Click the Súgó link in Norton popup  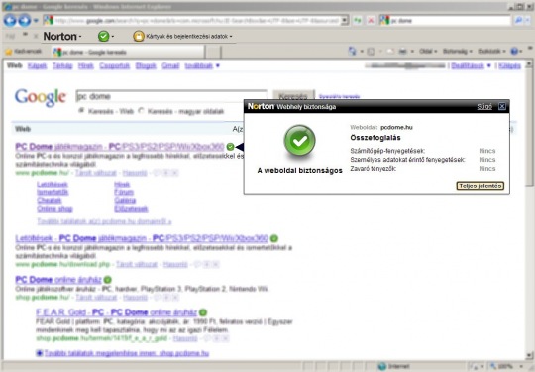tap(484, 106)
